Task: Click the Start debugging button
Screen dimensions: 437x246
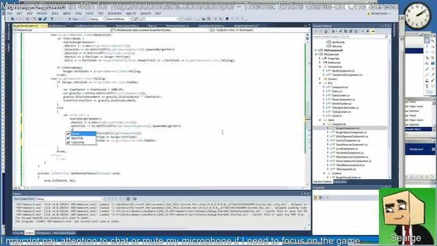Action: click(74, 19)
